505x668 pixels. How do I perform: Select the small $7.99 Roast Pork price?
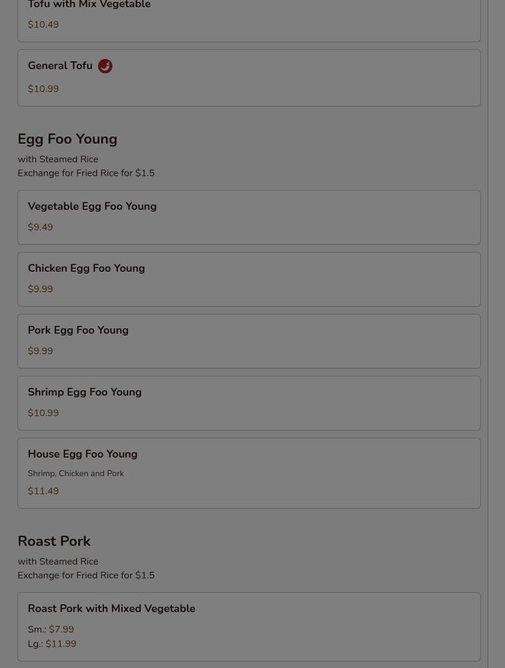click(x=61, y=630)
